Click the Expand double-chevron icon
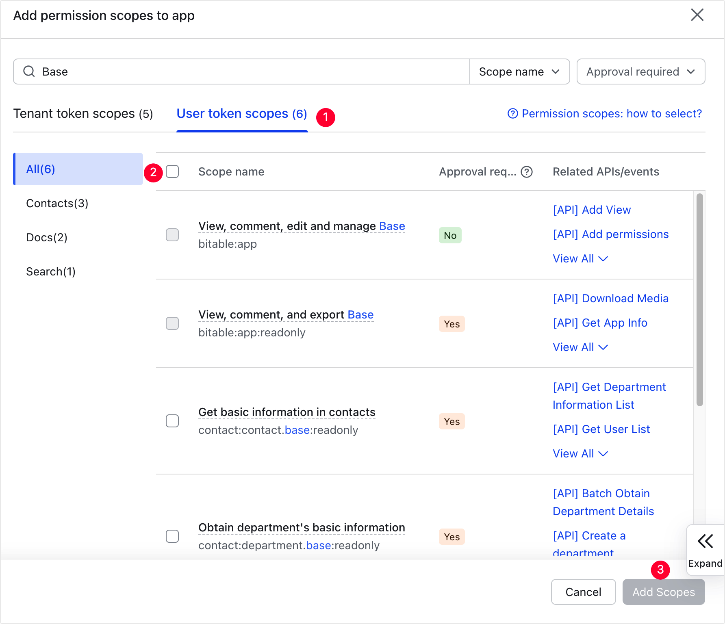Screen dimensions: 725x624 (x=705, y=542)
